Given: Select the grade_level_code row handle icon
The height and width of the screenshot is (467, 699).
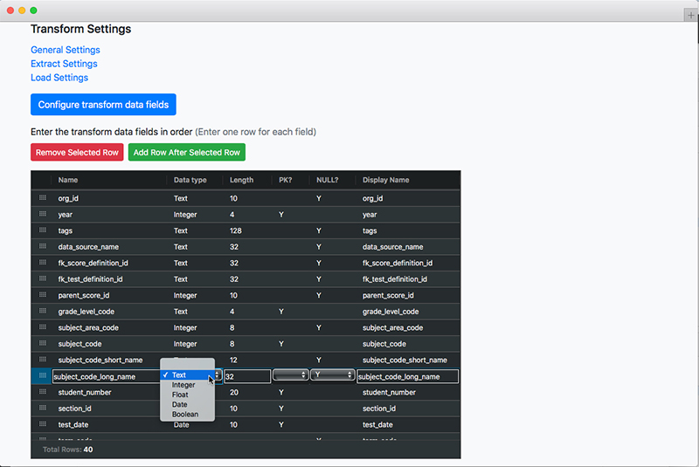Looking at the screenshot, I should 41,312.
